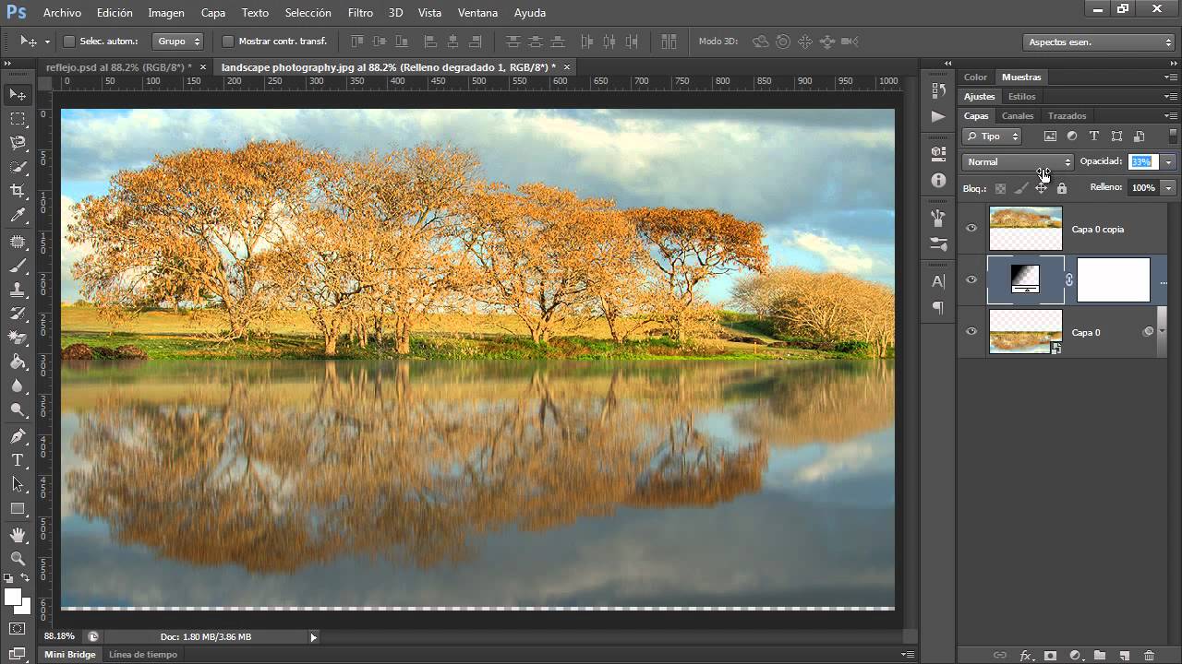Select the History Brush tool
The width and height of the screenshot is (1182, 664).
coord(18,314)
